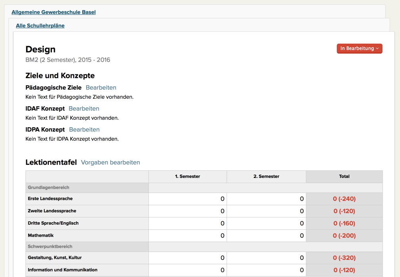This screenshot has height=277, width=400.
Task: Select Erste Landessprache 2. Semester field
Action: pos(266,199)
